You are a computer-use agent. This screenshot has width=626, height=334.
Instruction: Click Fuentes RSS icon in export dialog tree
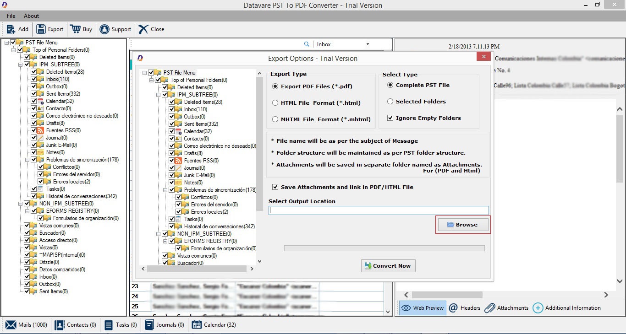click(179, 161)
